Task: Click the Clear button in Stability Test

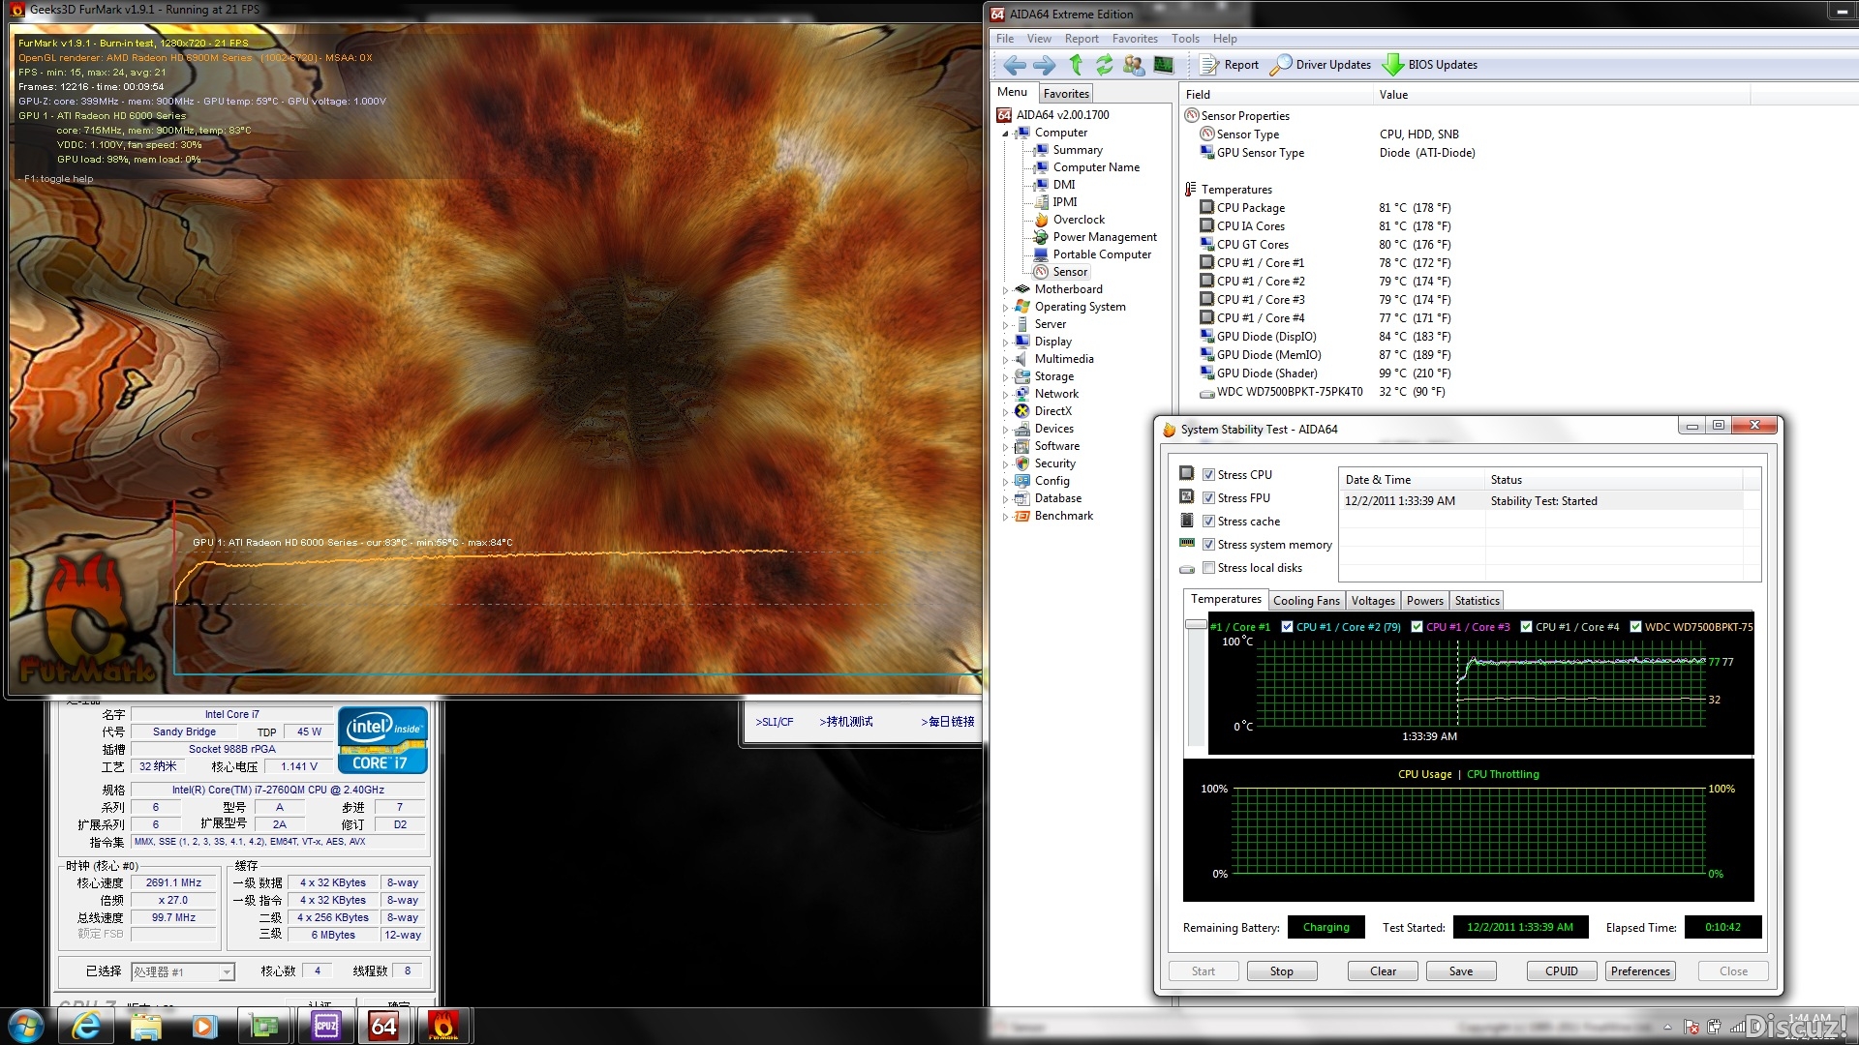Action: [1383, 971]
